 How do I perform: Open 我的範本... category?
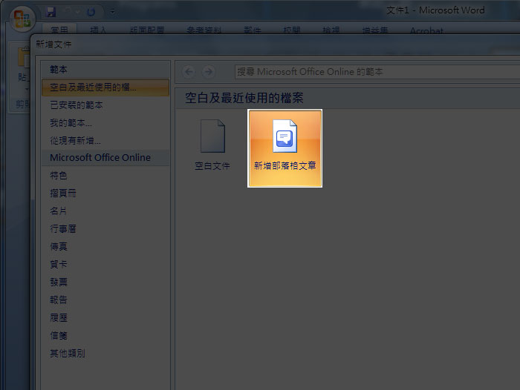[71, 123]
